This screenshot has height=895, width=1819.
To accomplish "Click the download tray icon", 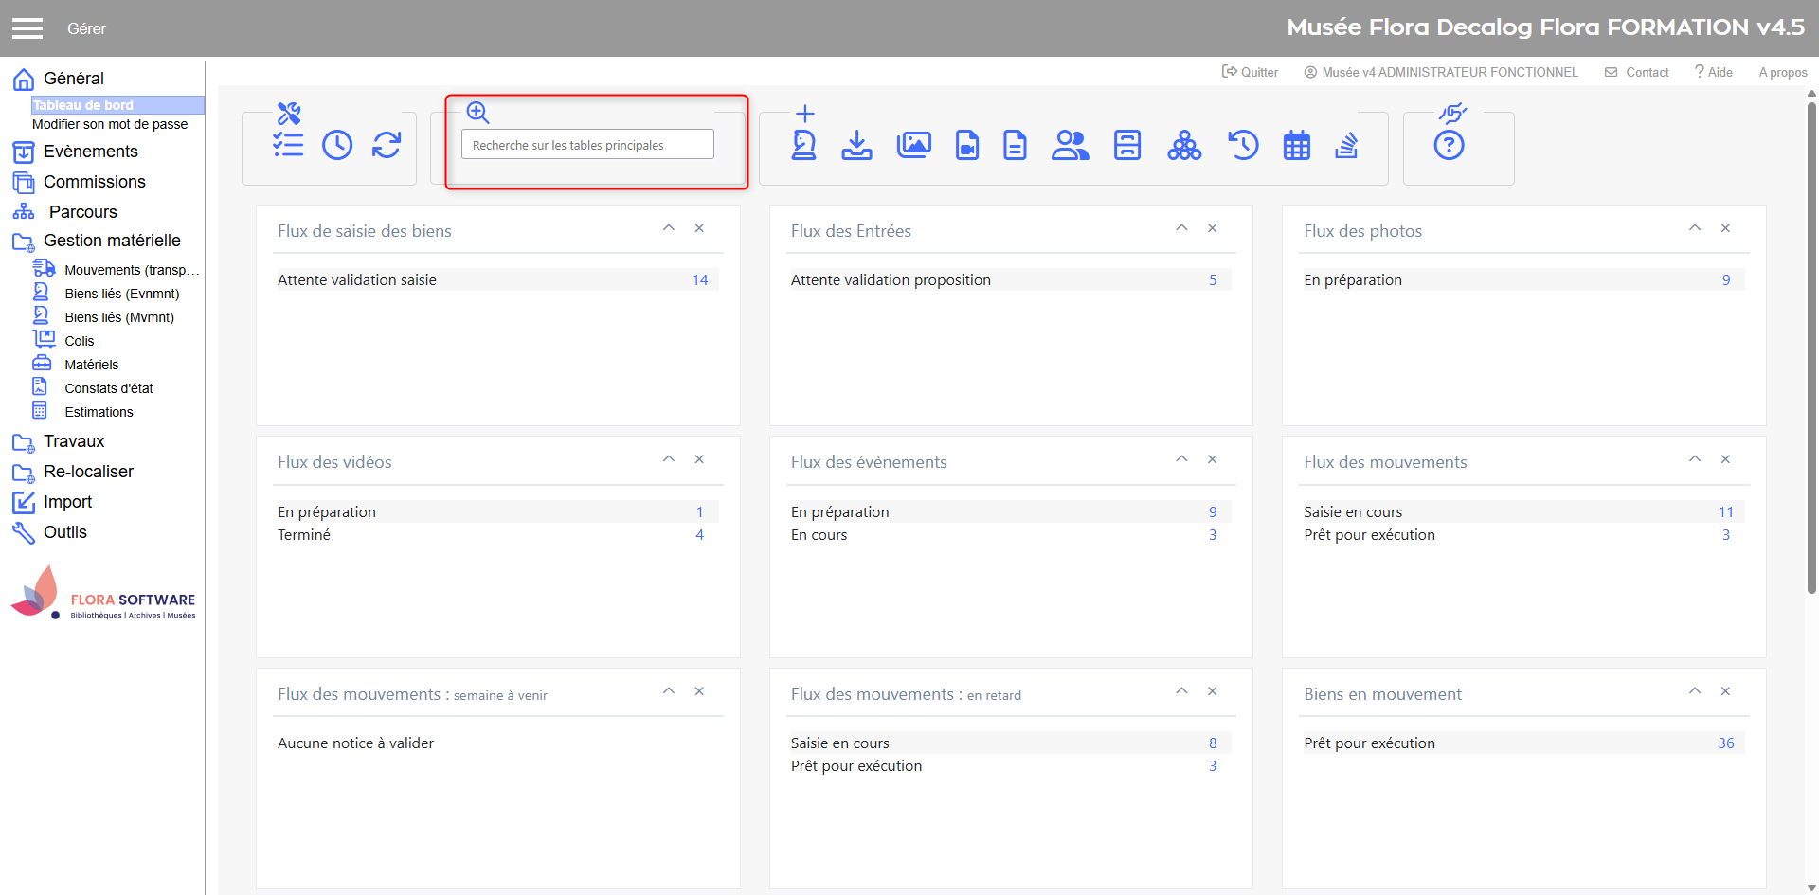I will 856,145.
